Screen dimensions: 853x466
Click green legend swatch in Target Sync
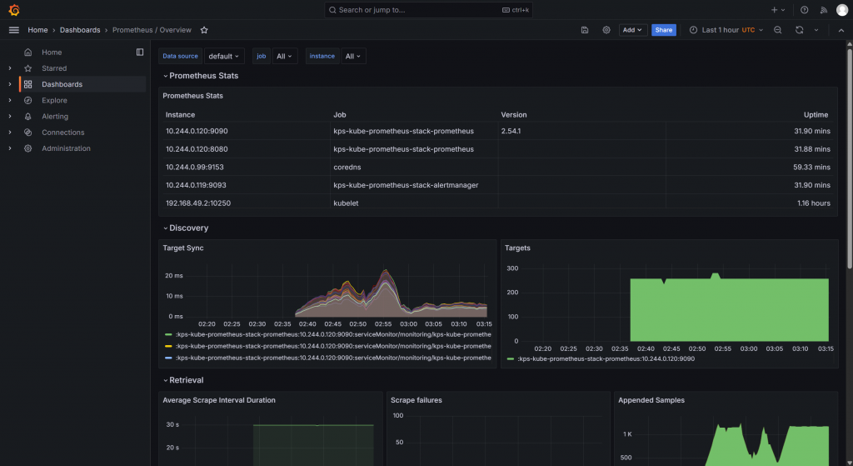pyautogui.click(x=168, y=335)
